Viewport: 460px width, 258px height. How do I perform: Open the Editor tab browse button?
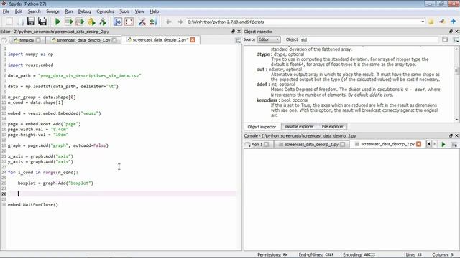point(4,40)
